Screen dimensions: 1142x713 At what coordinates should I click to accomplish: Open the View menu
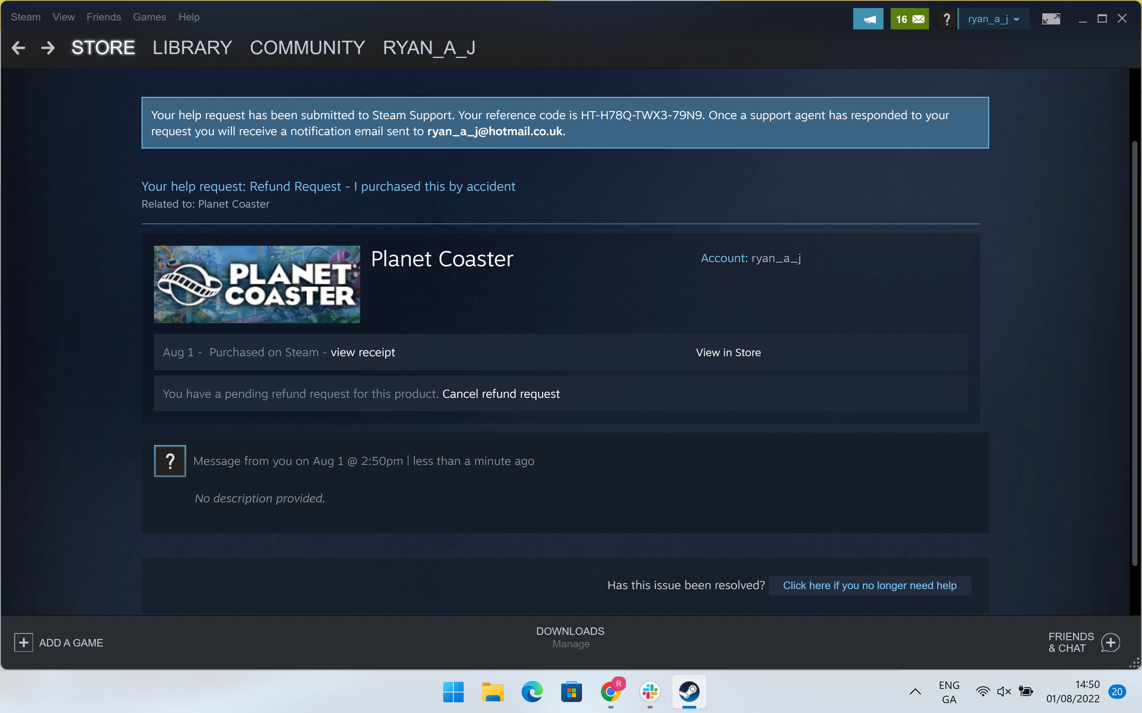(x=64, y=17)
